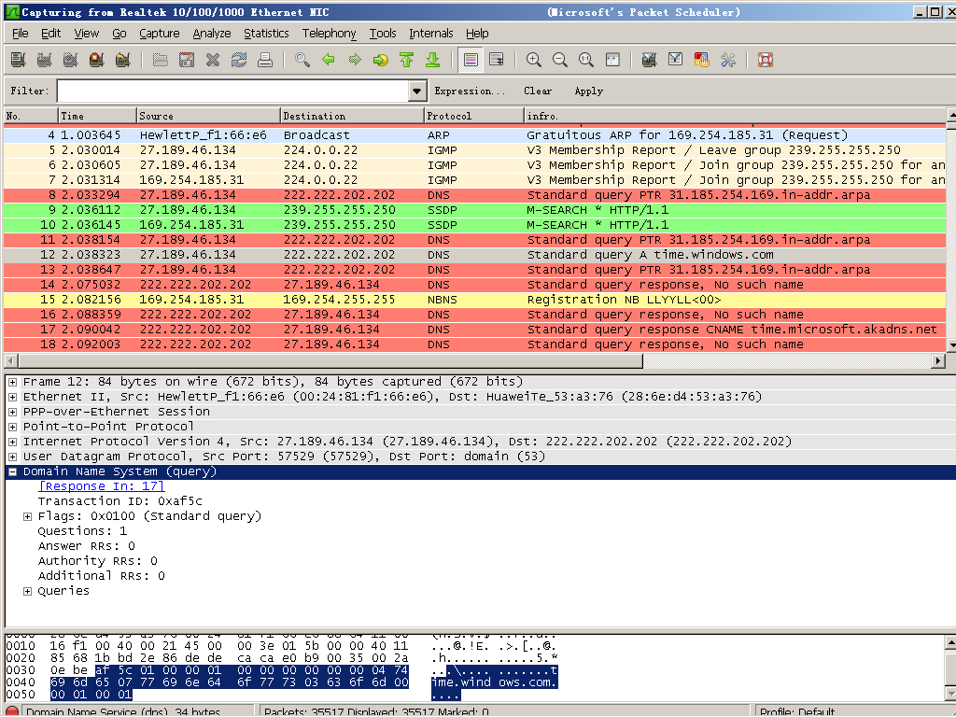Screen dimensions: 956x717
Task: Click the open capture file folder icon
Action: pyautogui.click(x=160, y=60)
